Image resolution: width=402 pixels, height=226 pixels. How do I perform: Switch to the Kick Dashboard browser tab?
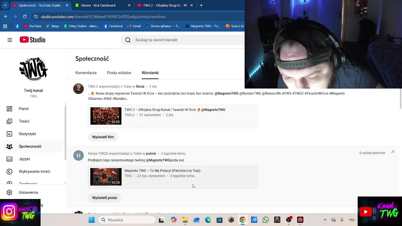[x=103, y=5]
